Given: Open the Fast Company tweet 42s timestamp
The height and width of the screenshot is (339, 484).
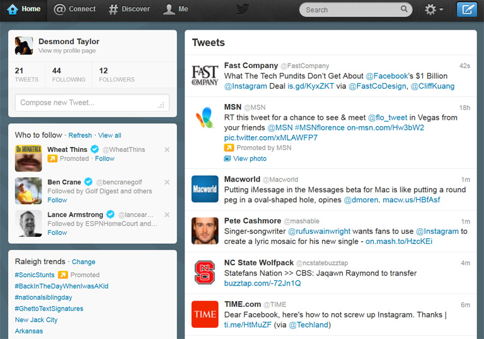Looking at the screenshot, I should tap(464, 66).
